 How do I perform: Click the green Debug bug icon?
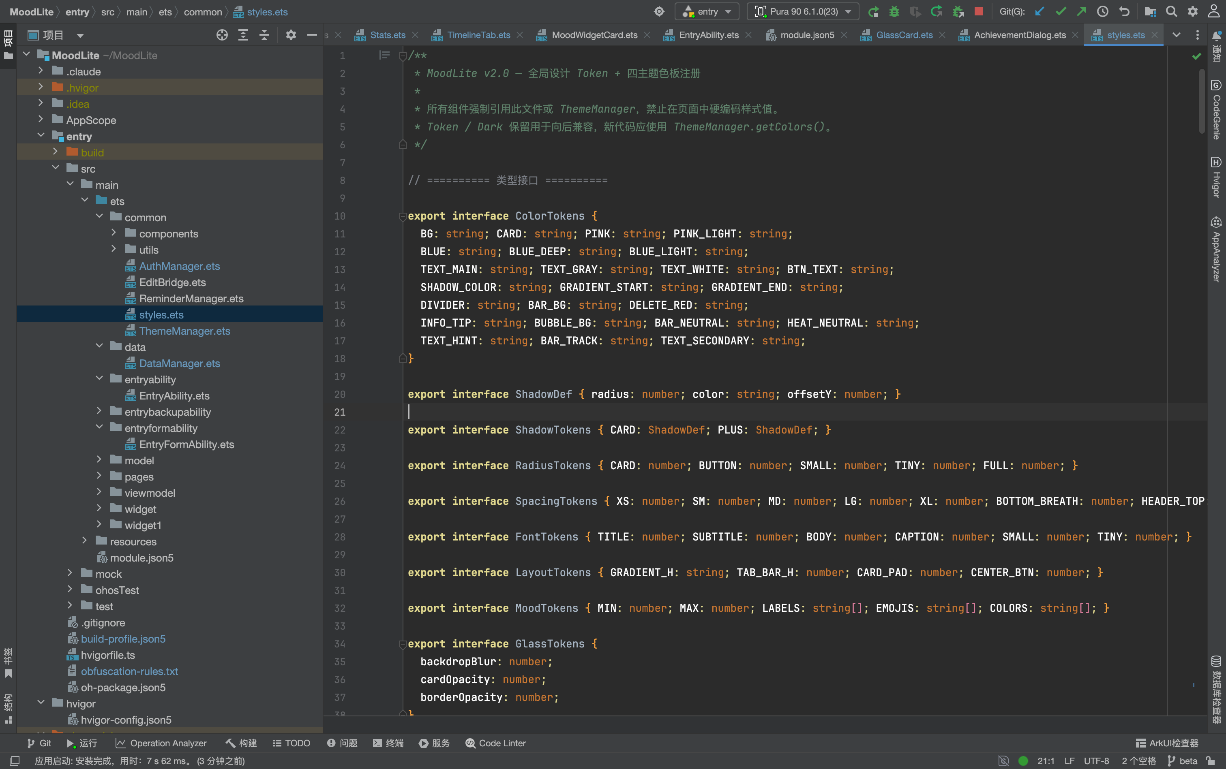pos(894,11)
